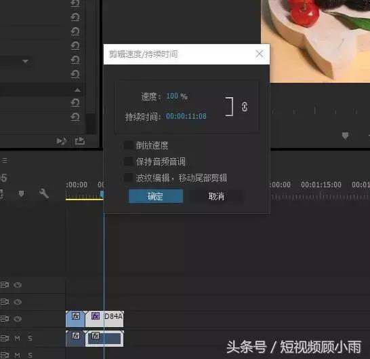Toggle eye of the middle video track

pos(18,302)
